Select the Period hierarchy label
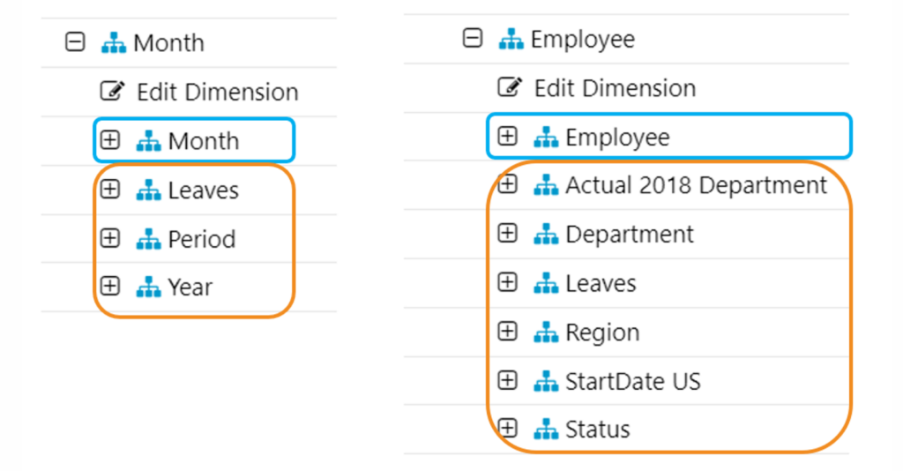Screen dimensions: 903x471 pos(201,239)
